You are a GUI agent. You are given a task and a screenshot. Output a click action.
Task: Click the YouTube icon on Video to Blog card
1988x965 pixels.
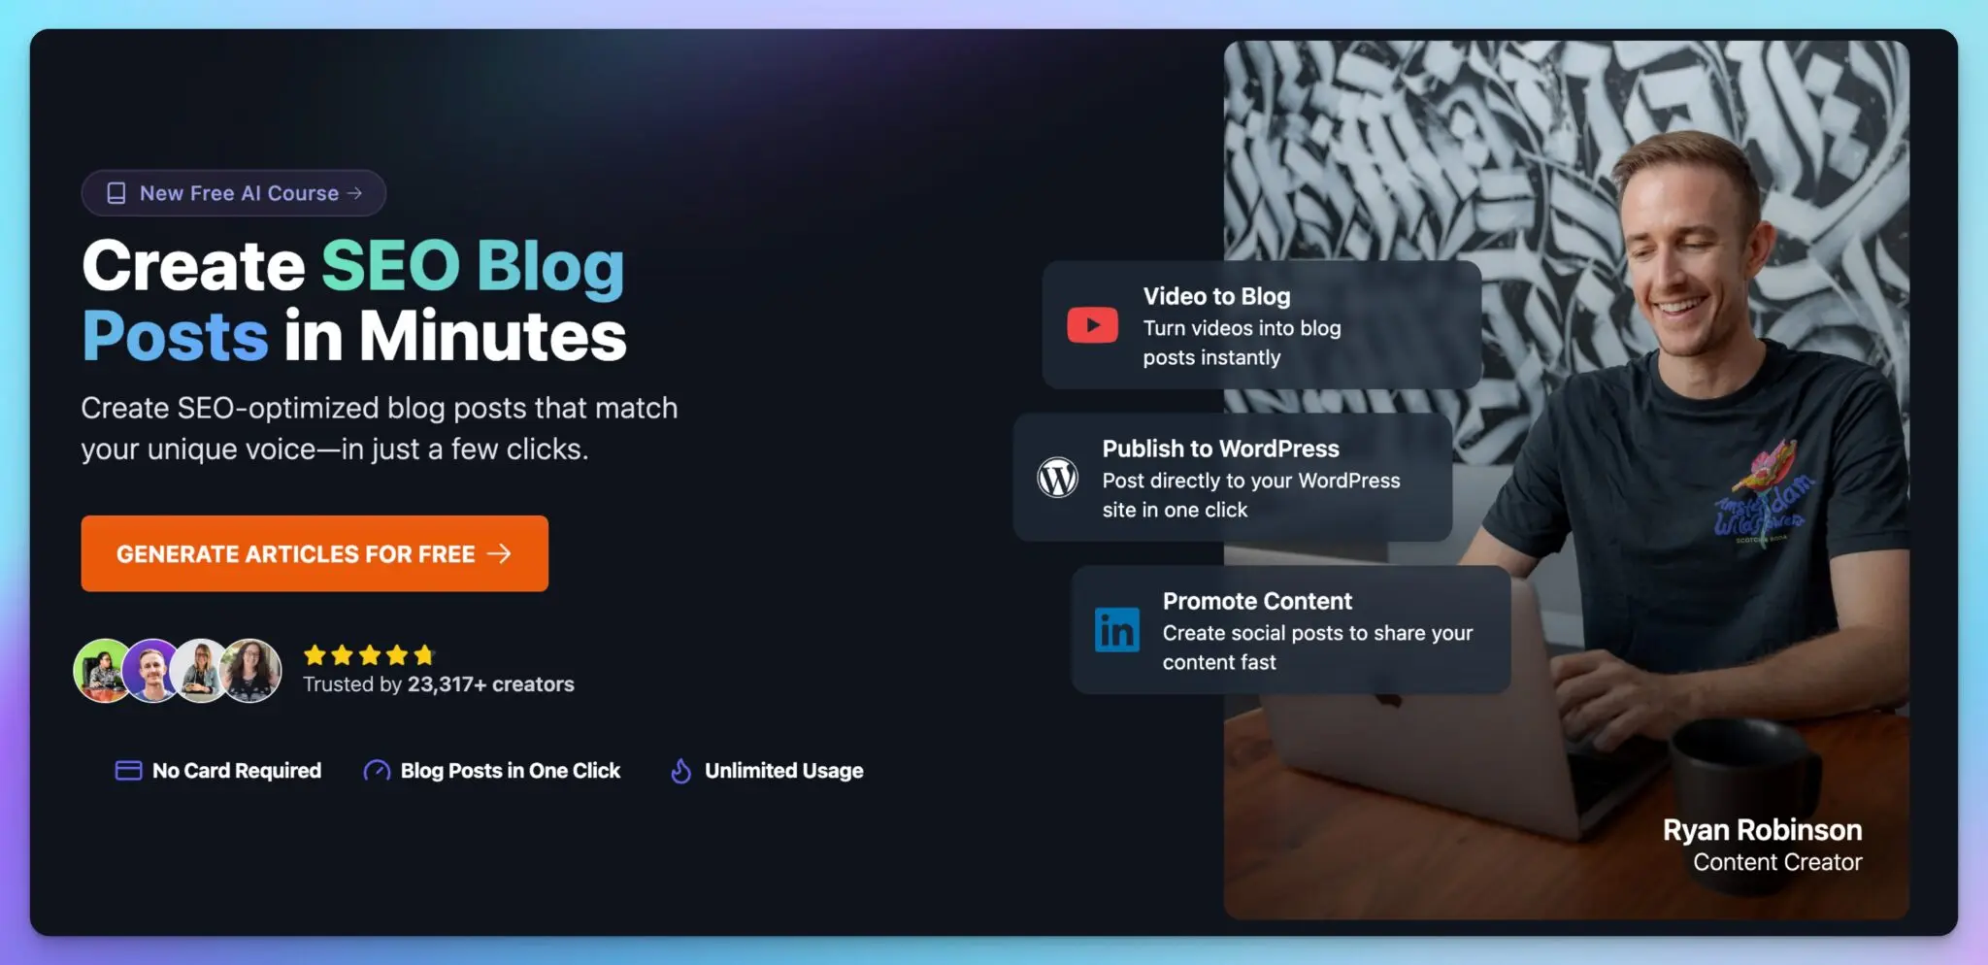click(x=1093, y=323)
